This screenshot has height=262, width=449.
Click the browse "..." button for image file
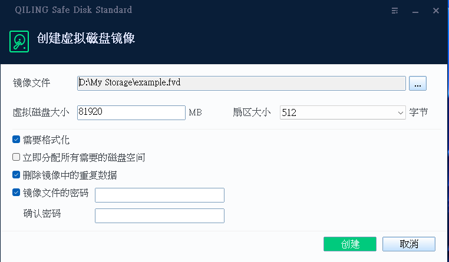click(x=417, y=83)
